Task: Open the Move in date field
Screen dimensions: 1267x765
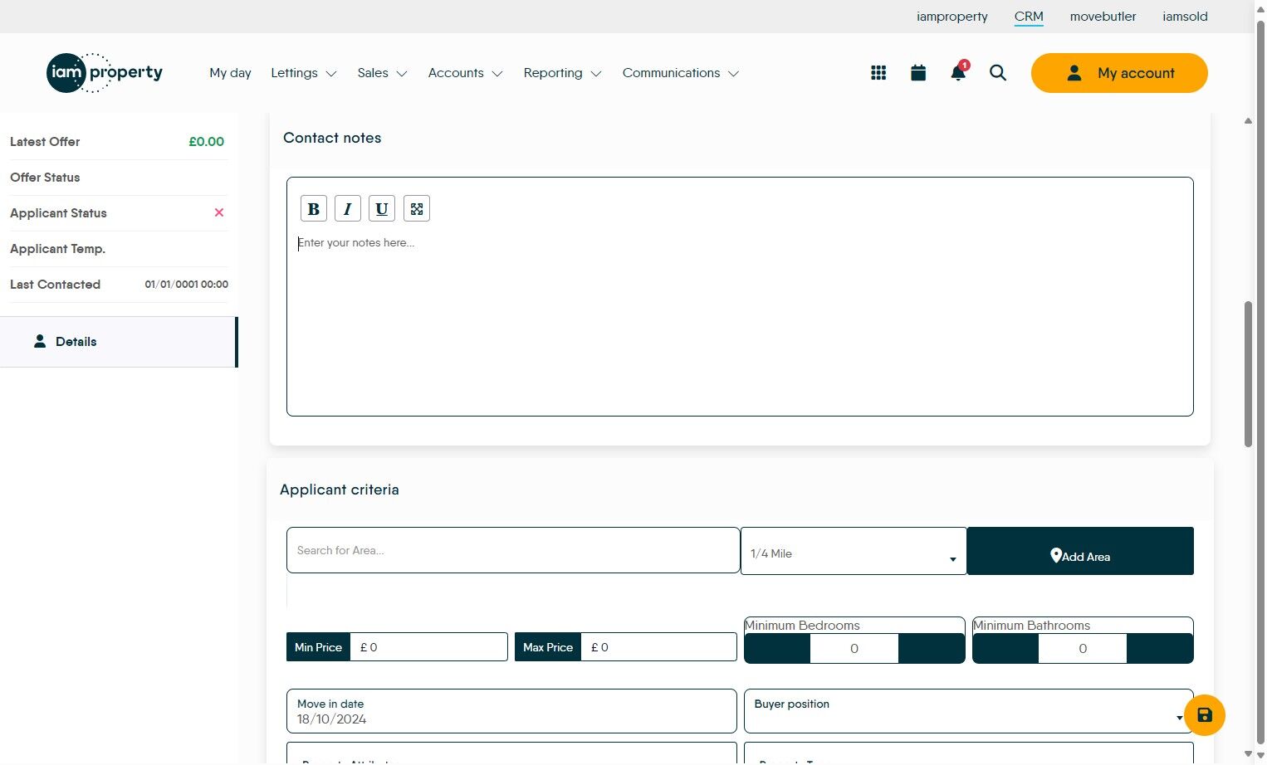Action: [511, 711]
